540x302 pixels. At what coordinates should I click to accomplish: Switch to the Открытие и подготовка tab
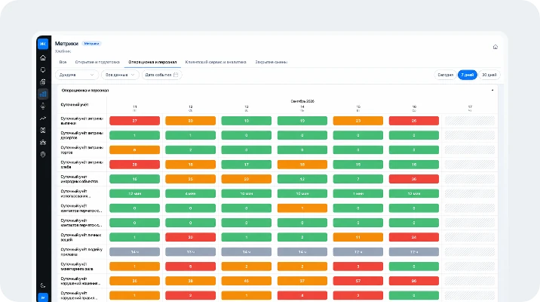point(97,62)
